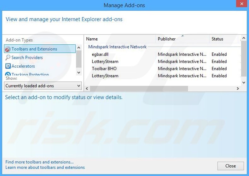Click the horizontal scrollbar thumb
The width and height of the screenshot is (249, 176).
(x=139, y=88)
